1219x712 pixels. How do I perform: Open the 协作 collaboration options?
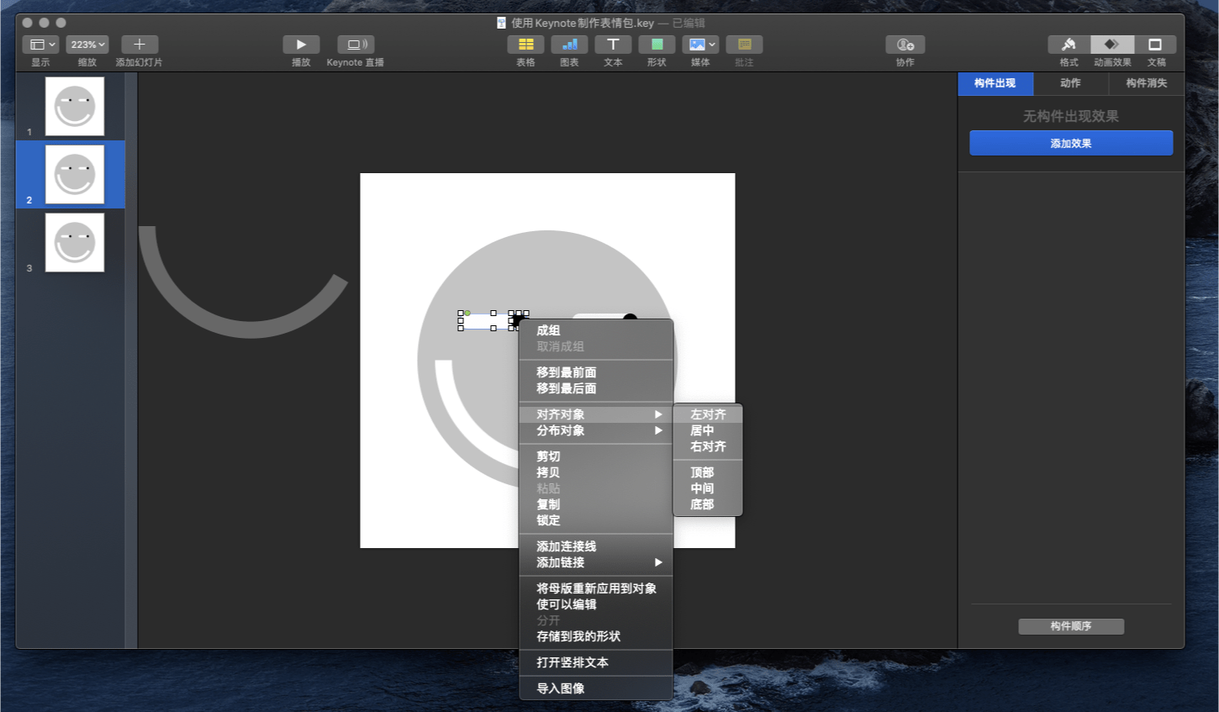905,44
